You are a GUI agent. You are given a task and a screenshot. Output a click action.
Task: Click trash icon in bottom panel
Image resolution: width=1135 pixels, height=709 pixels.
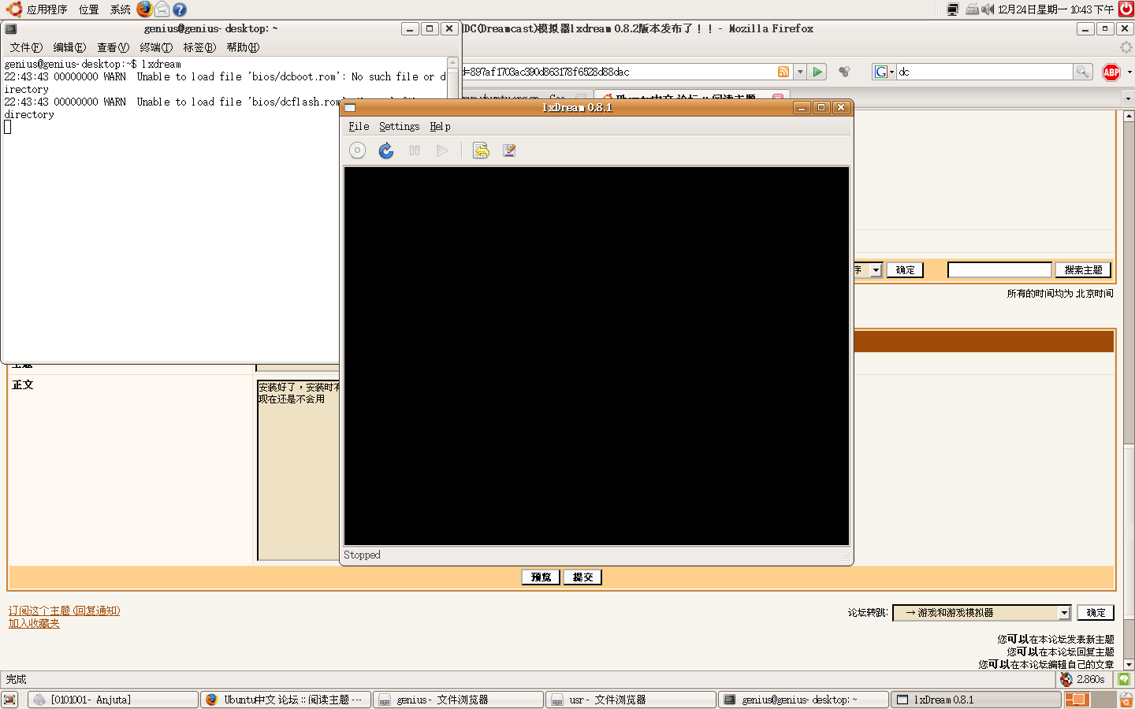(1126, 700)
